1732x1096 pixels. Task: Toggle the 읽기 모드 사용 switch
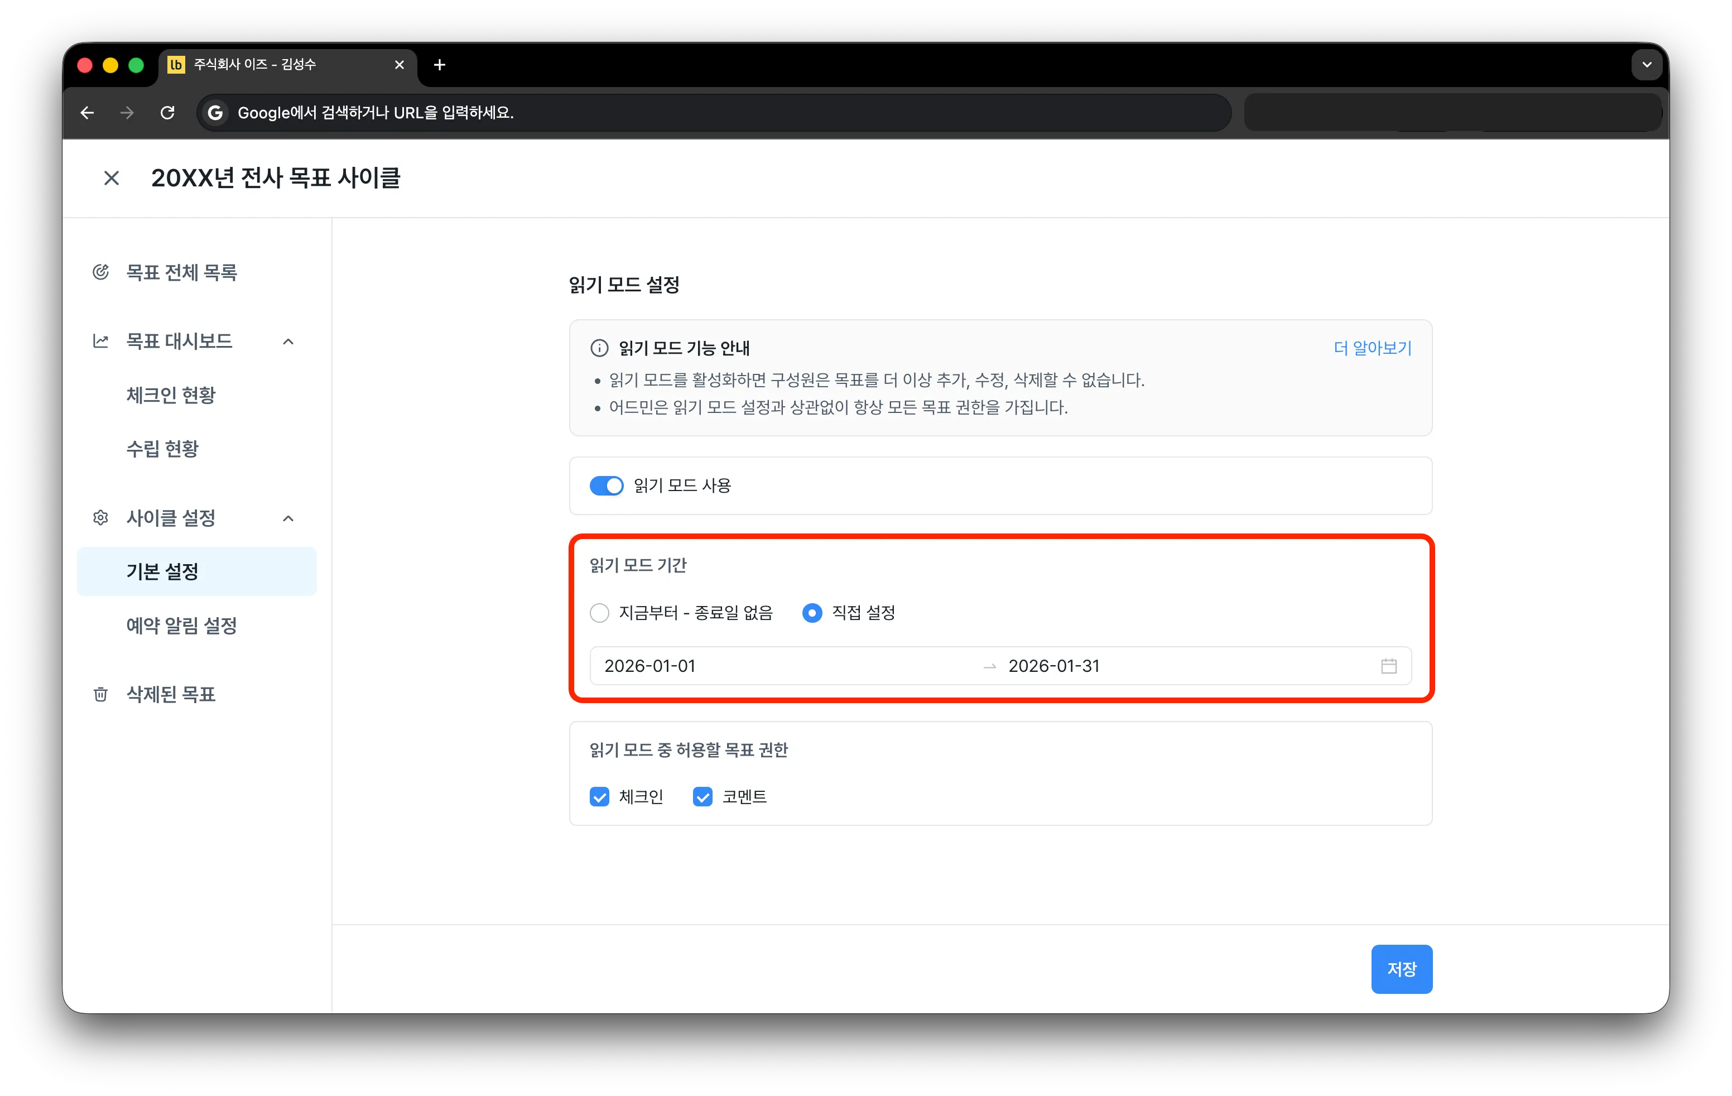pyautogui.click(x=607, y=485)
